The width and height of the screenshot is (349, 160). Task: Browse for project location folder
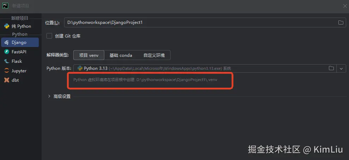tap(341, 22)
